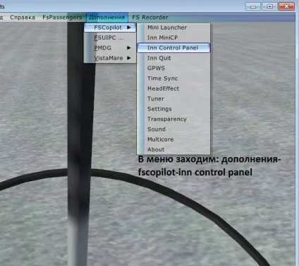Choose Transparency
This screenshot has height=266, width=299.
click(x=173, y=119)
